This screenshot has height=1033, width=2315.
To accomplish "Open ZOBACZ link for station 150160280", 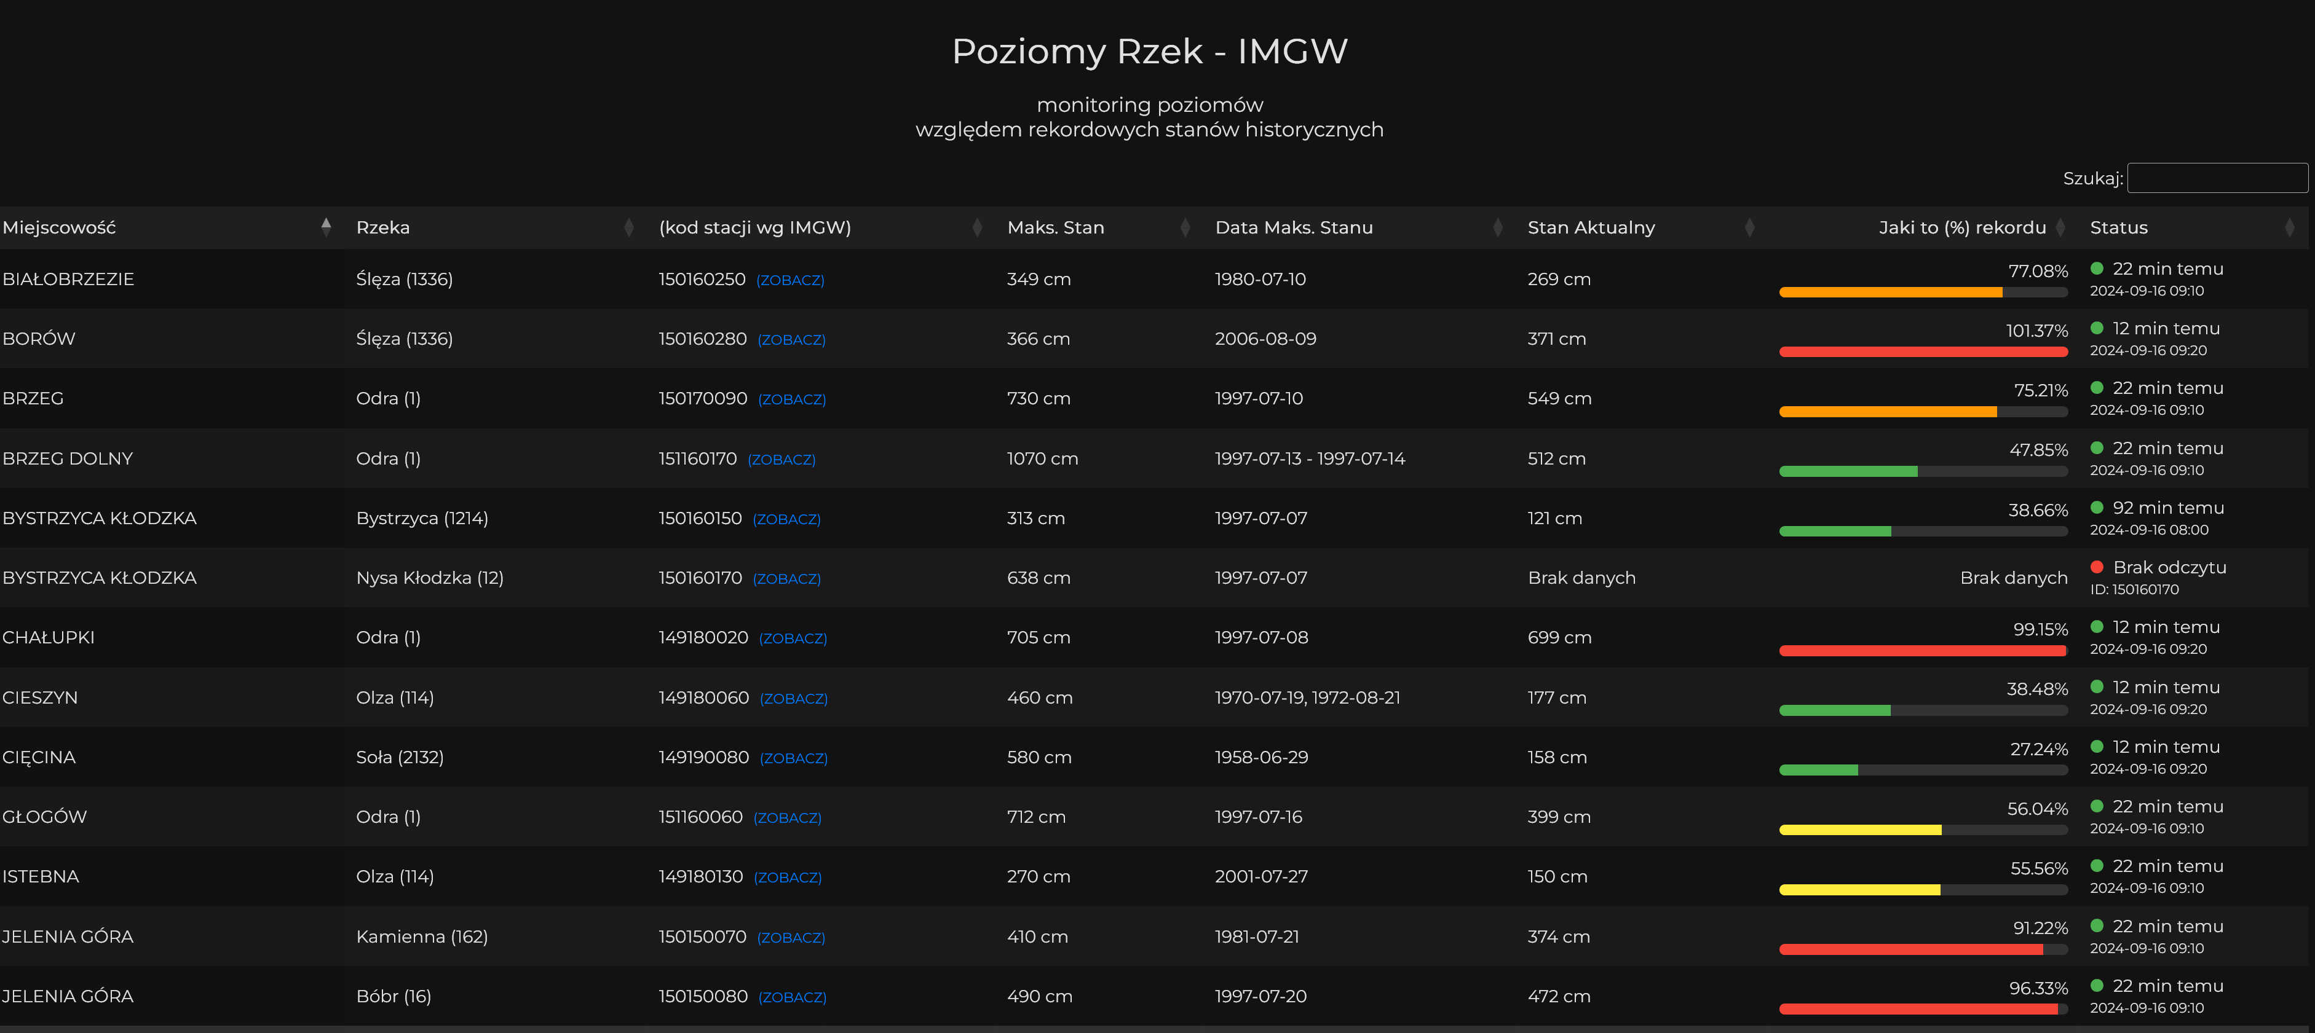I will click(791, 340).
